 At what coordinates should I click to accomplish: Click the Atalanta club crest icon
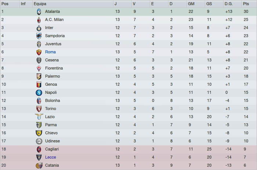point(39,11)
